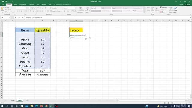Apply the fill color bucket
The width and height of the screenshot is (192, 108).
tap(30, 11)
